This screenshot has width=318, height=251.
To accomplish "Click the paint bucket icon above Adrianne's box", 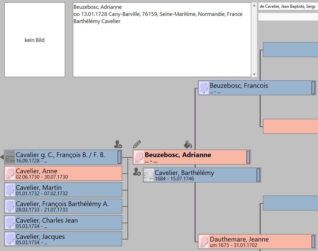I will [188, 145].
